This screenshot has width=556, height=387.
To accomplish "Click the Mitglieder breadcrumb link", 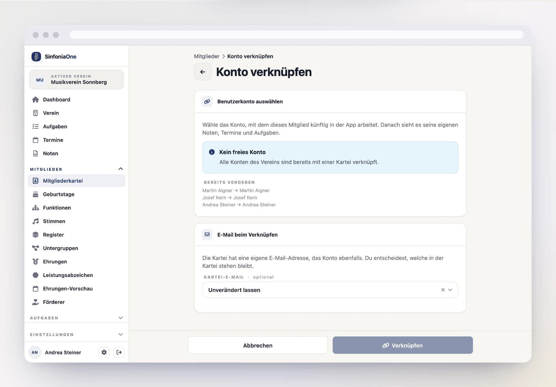I will click(x=206, y=56).
